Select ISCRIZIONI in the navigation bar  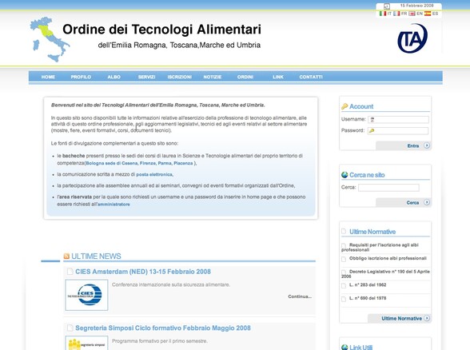click(x=180, y=77)
